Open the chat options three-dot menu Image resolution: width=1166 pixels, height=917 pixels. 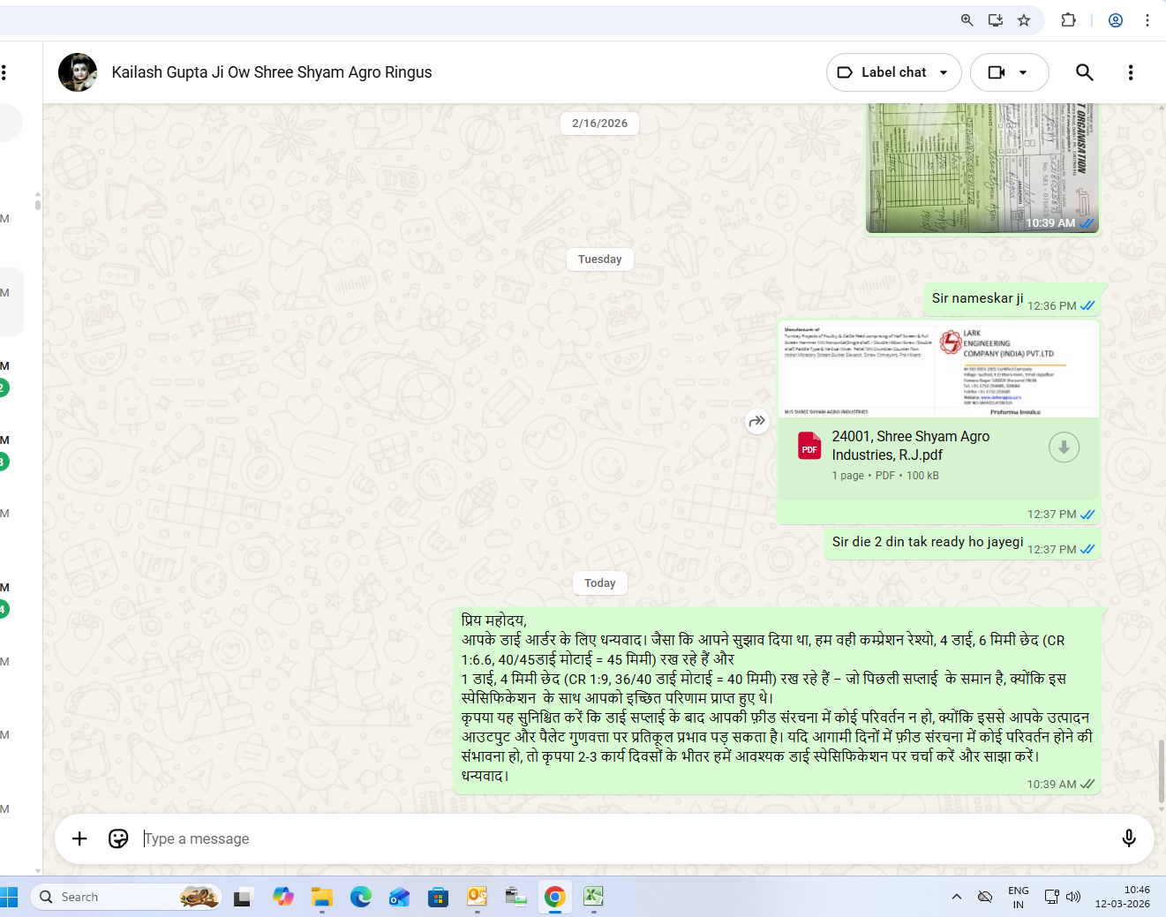pyautogui.click(x=1130, y=72)
